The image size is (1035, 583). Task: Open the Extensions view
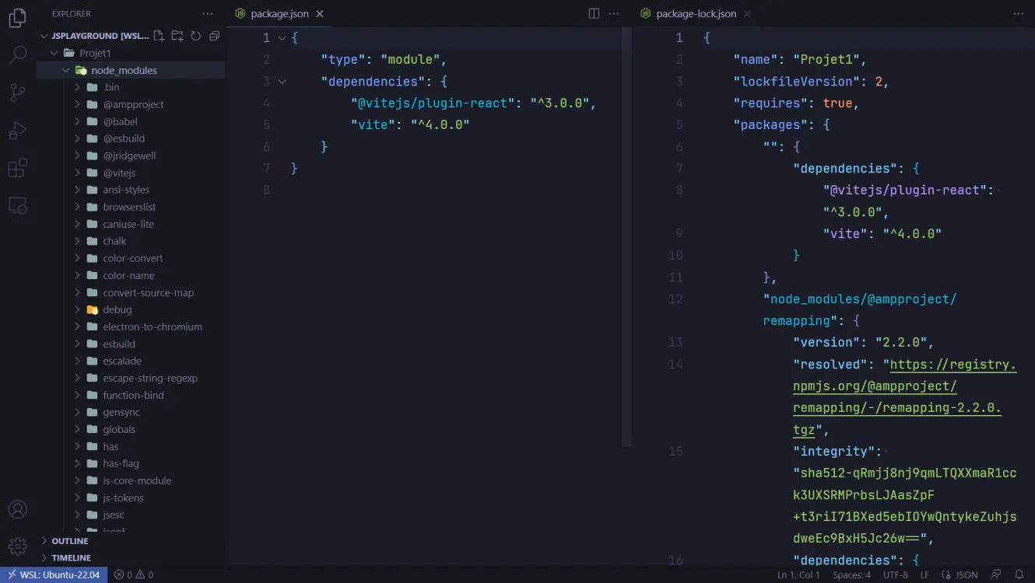(17, 168)
